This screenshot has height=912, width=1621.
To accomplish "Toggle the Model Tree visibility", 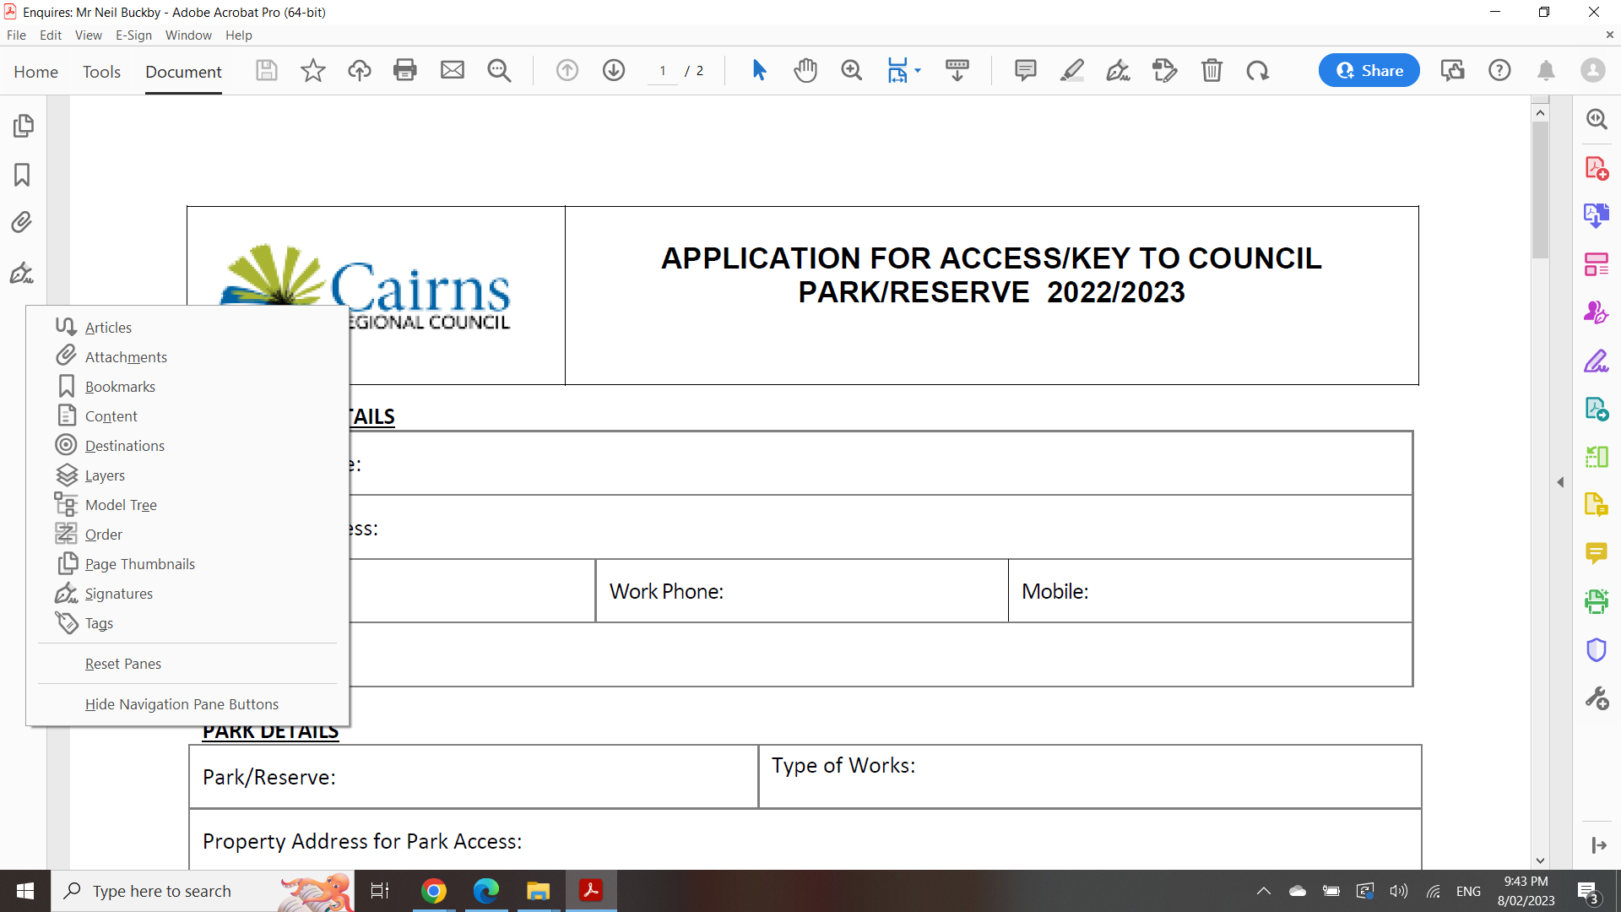I will (122, 504).
